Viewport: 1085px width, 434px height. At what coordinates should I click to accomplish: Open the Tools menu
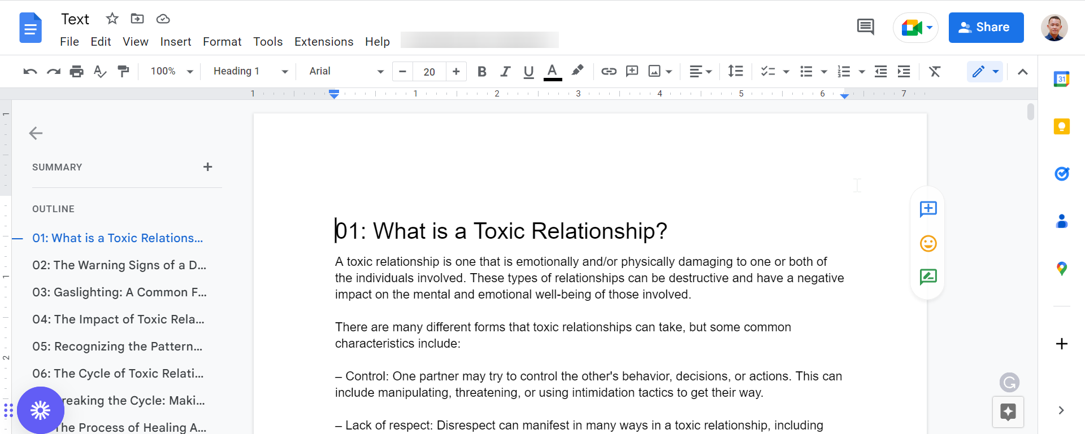point(268,42)
